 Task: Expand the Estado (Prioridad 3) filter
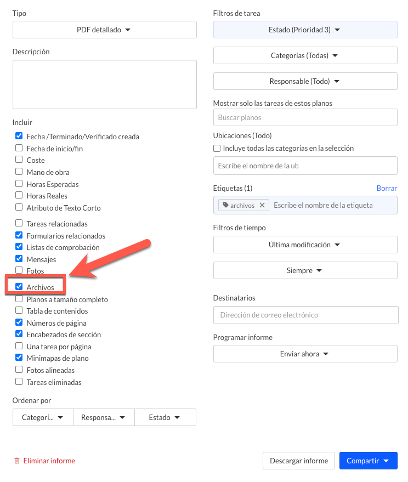tap(305, 30)
